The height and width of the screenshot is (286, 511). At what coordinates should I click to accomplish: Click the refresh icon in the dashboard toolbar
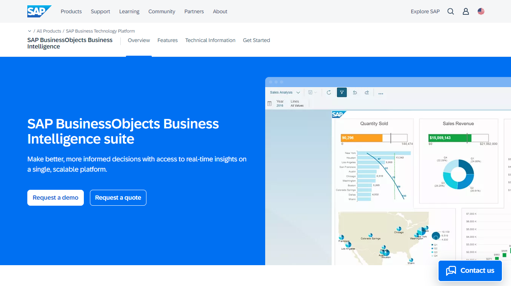329,92
